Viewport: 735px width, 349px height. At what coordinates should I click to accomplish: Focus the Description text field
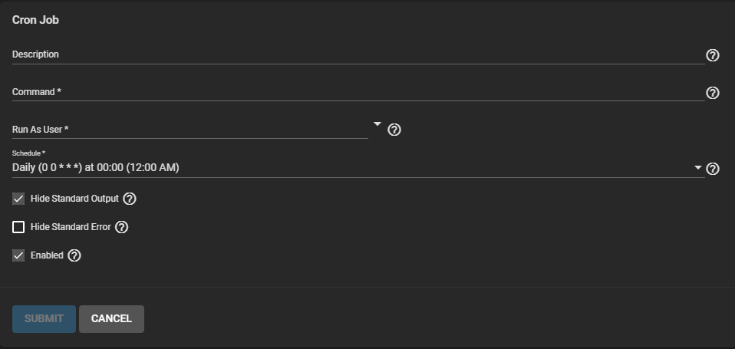[353, 54]
